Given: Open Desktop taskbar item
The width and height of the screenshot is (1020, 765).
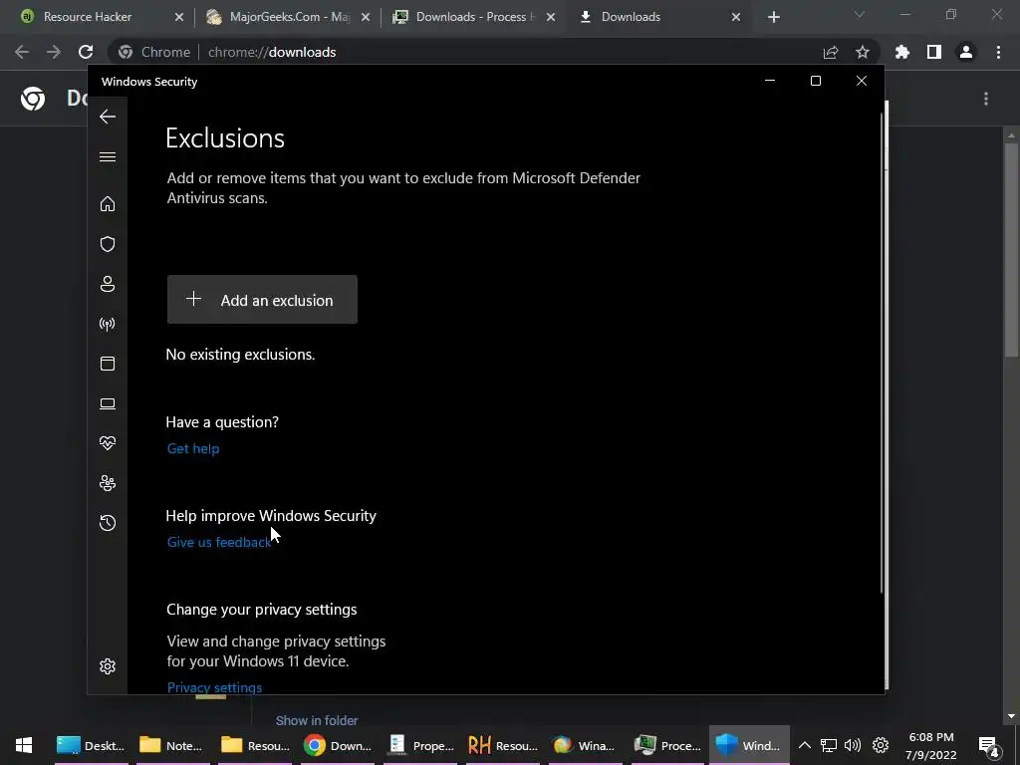Looking at the screenshot, I should 90,745.
